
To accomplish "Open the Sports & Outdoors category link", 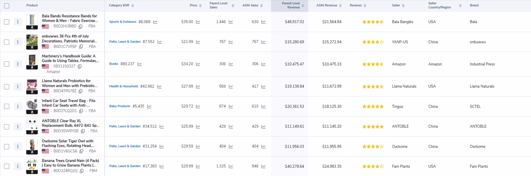I will (123, 22).
